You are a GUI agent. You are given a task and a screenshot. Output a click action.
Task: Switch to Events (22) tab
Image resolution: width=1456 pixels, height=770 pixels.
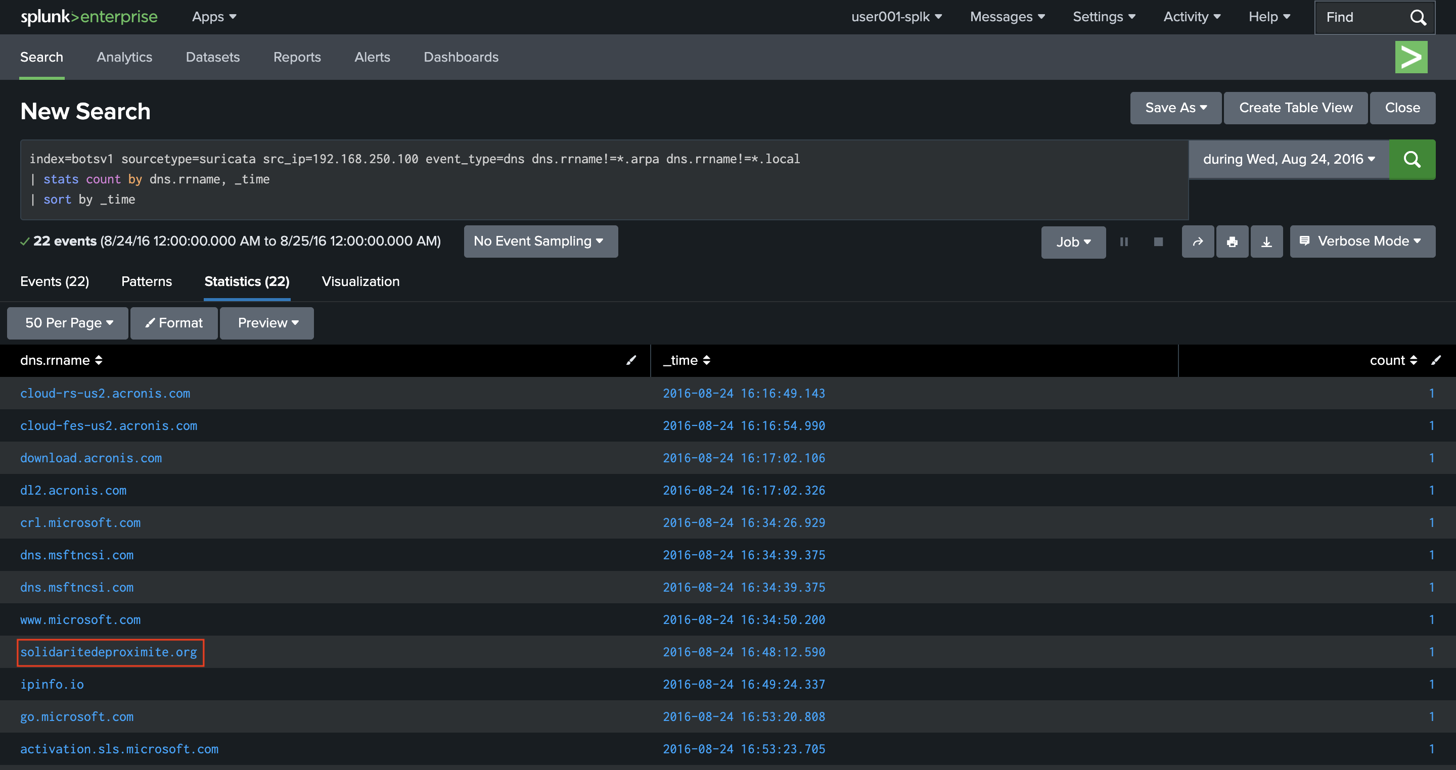click(x=55, y=281)
